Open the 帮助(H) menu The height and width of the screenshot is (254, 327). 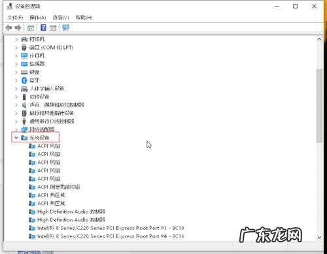click(x=84, y=18)
